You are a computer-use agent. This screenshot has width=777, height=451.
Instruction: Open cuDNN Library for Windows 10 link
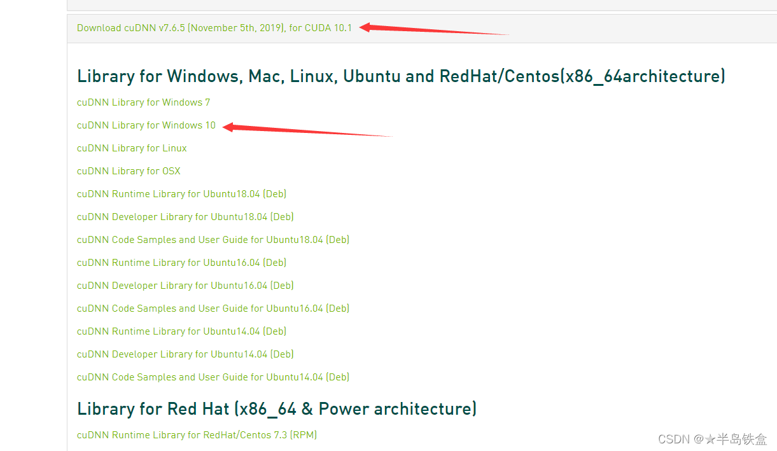146,125
